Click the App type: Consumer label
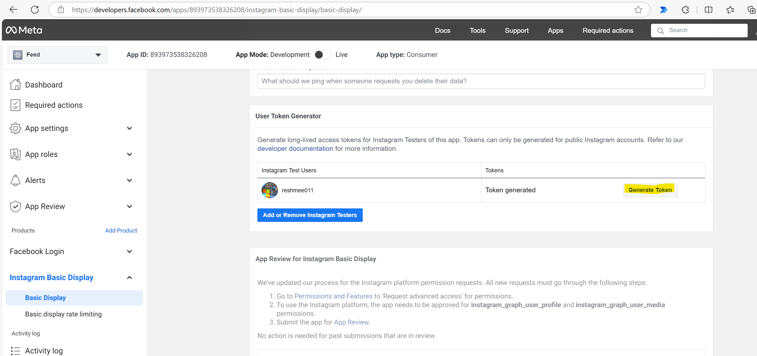 [407, 55]
